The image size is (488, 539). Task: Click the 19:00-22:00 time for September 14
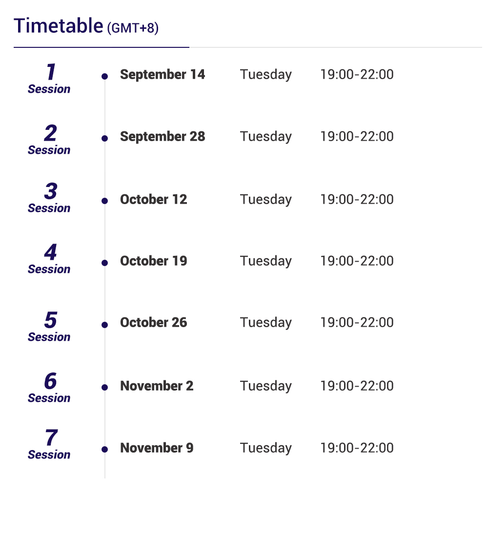pos(357,75)
